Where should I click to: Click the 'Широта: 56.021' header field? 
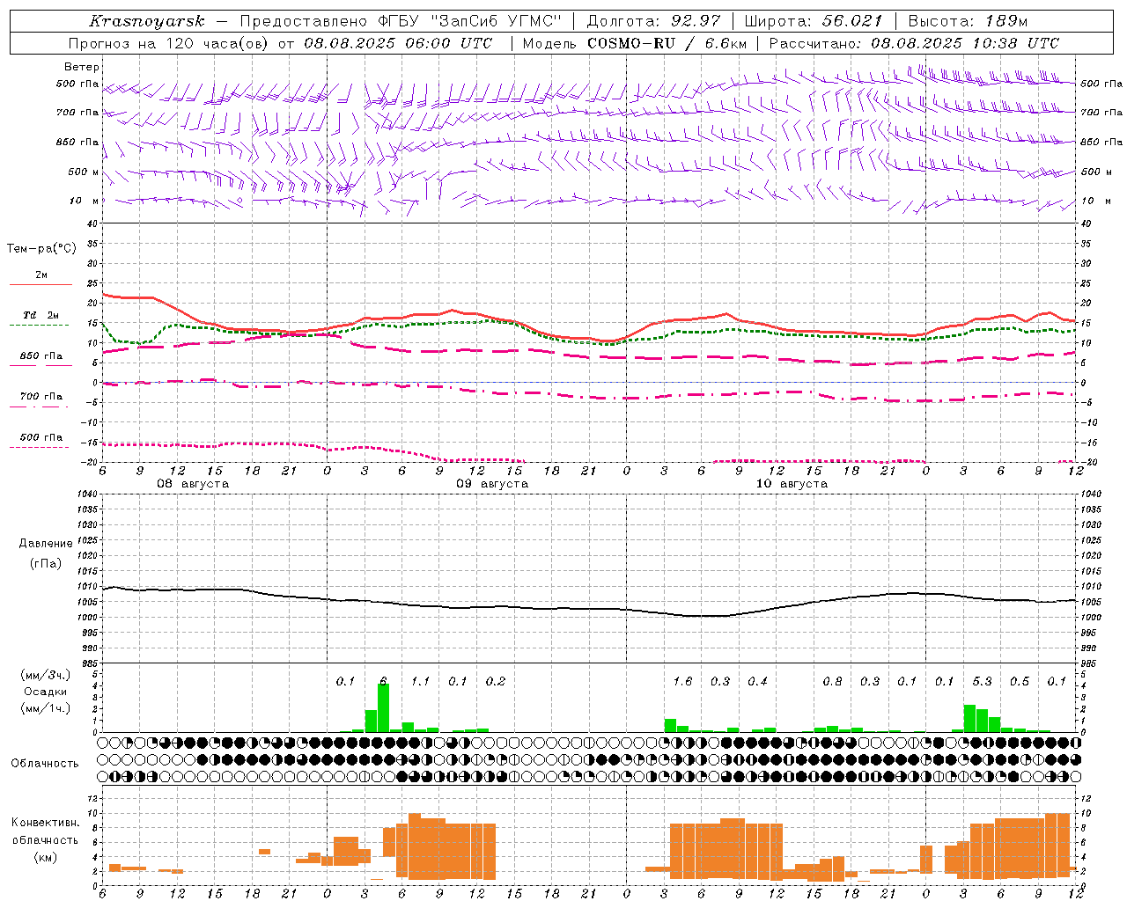tap(814, 21)
